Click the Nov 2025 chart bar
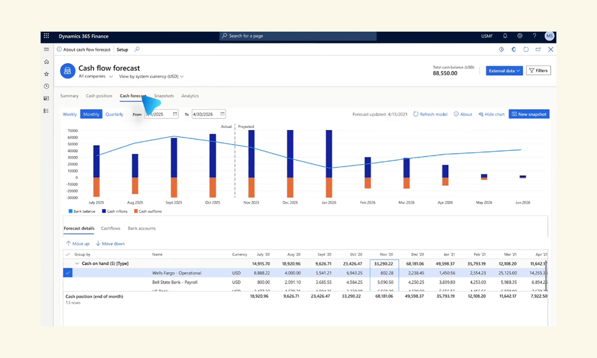The height and width of the screenshot is (358, 597). pyautogui.click(x=251, y=163)
